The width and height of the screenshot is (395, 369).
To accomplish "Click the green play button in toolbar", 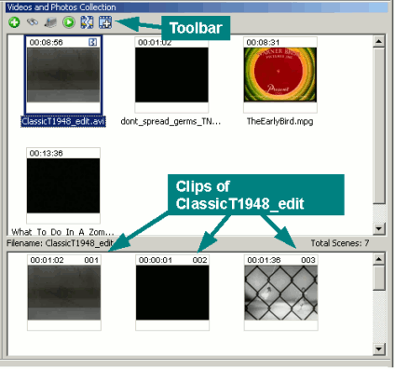I will point(69,22).
